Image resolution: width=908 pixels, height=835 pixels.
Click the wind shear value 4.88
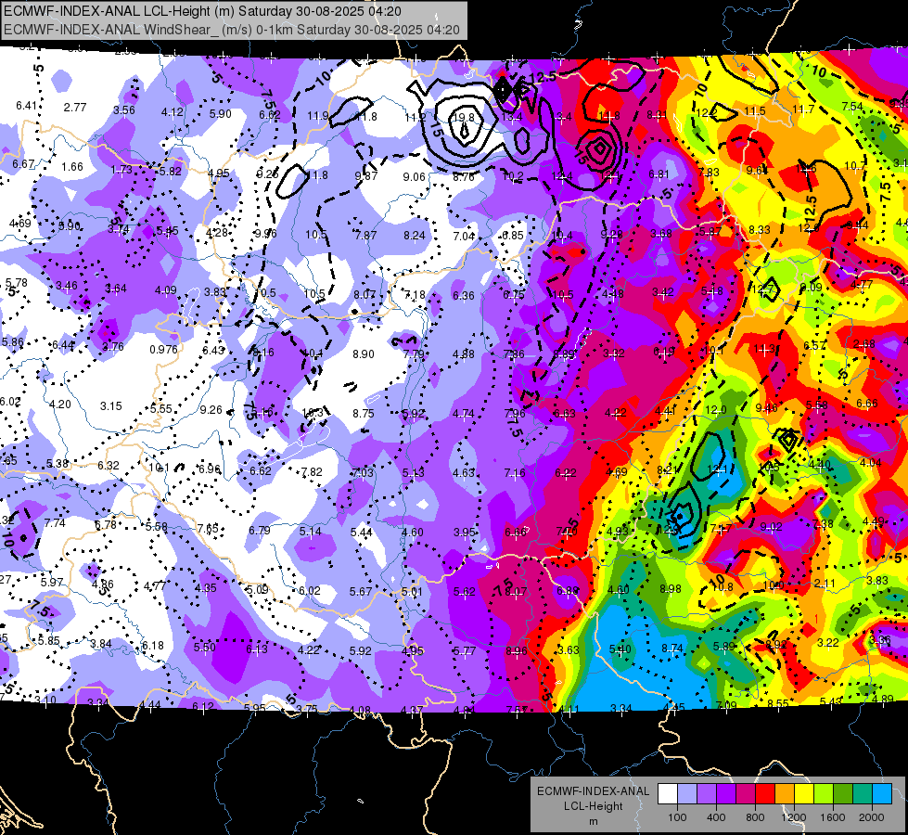click(464, 354)
